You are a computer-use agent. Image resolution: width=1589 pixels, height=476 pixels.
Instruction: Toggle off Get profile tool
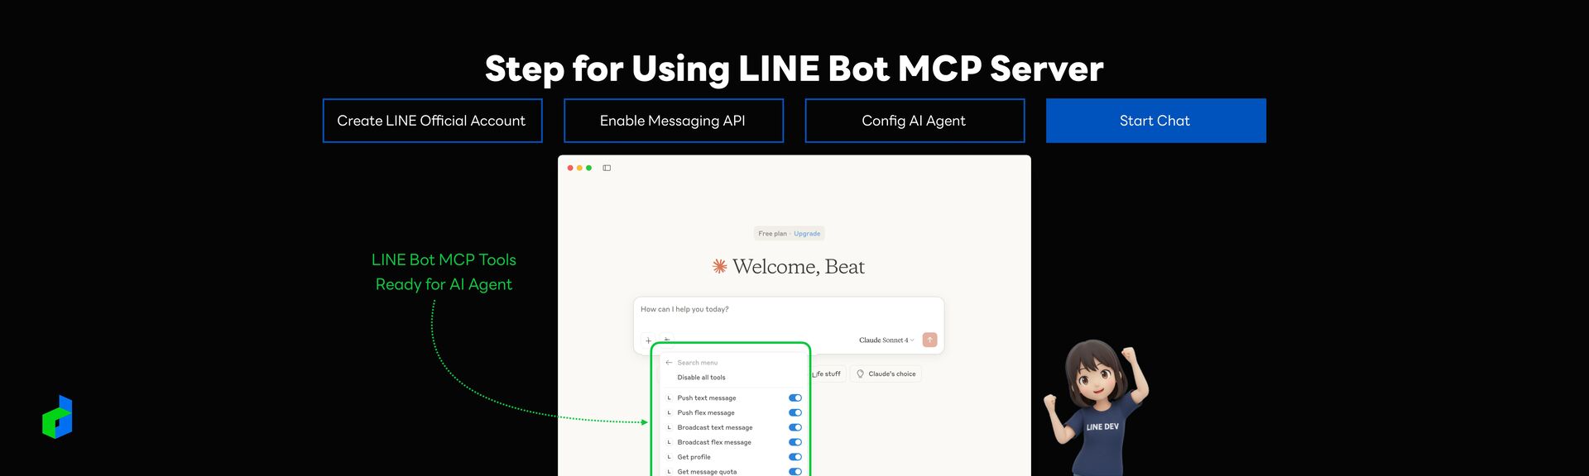click(795, 457)
